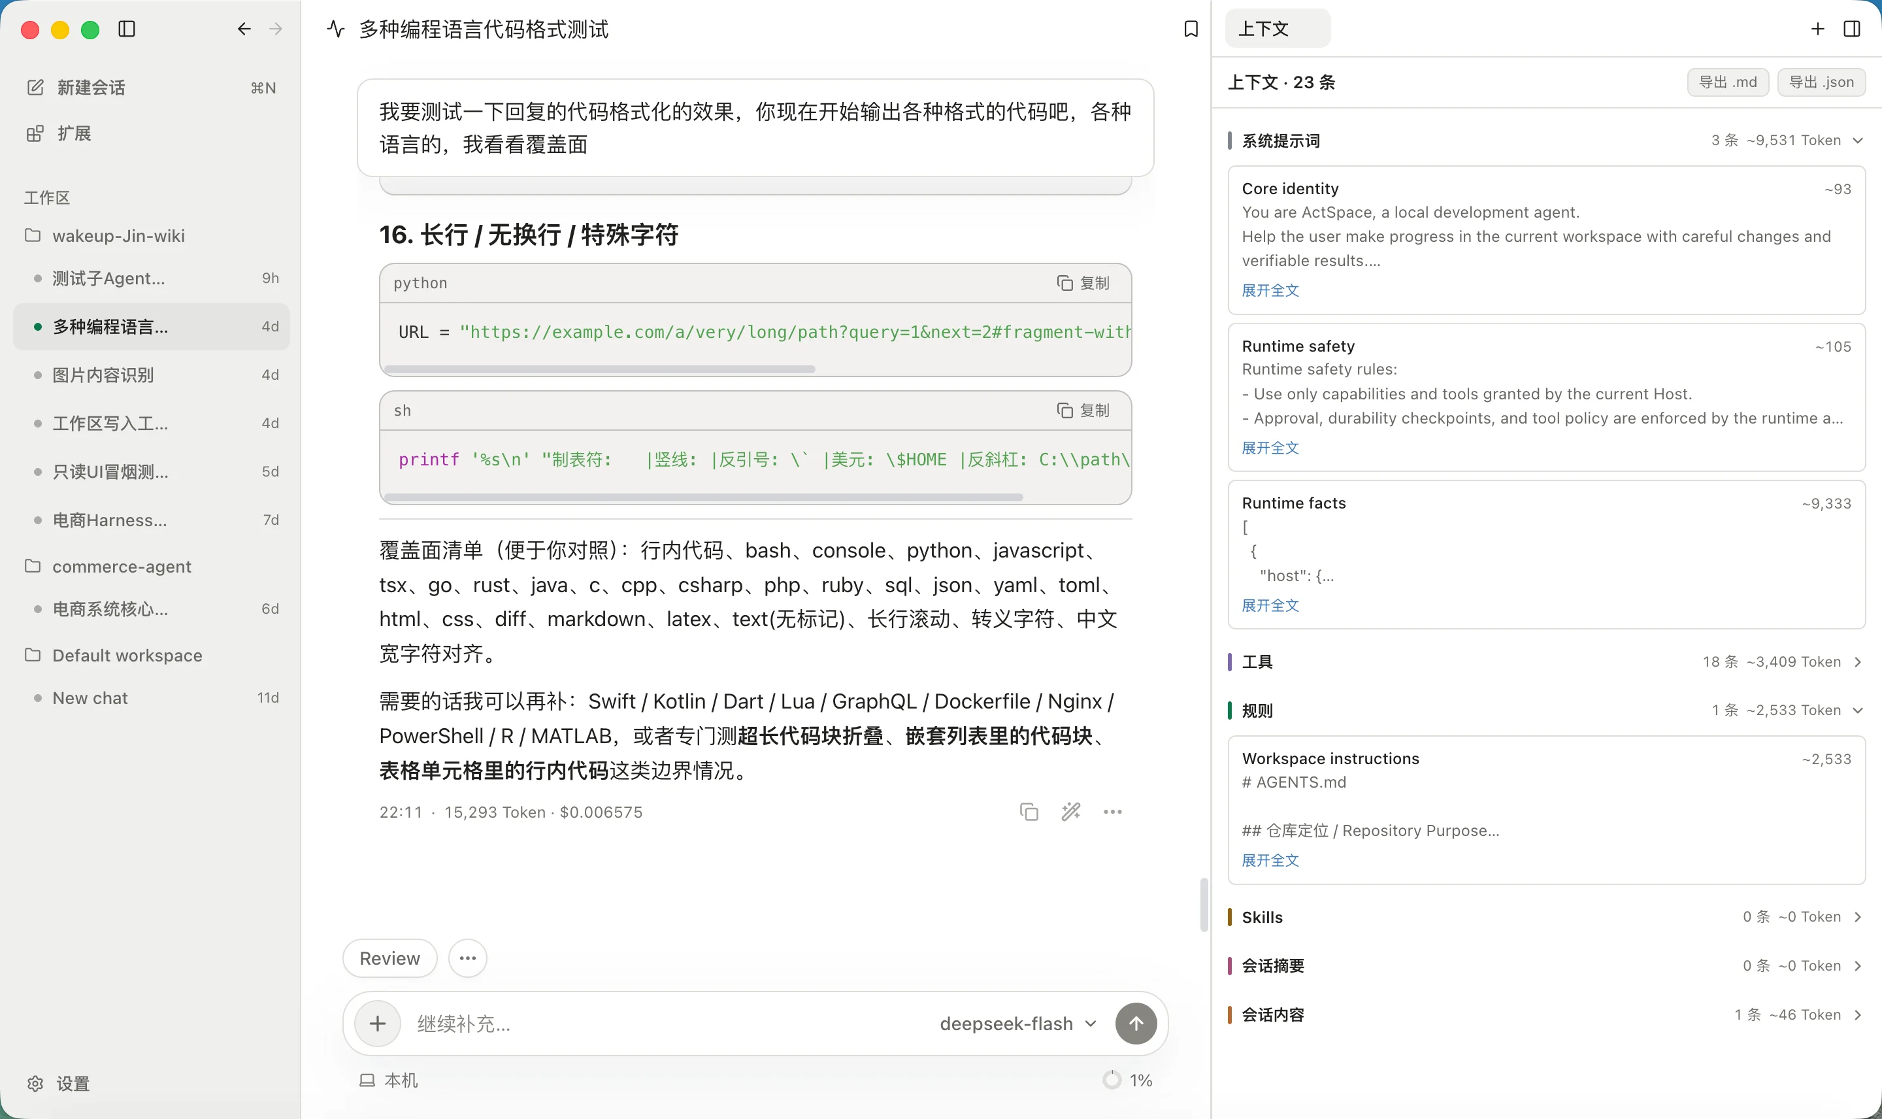Image resolution: width=1882 pixels, height=1119 pixels.
Task: Open chat 电商系统核心...
Action: click(151, 609)
